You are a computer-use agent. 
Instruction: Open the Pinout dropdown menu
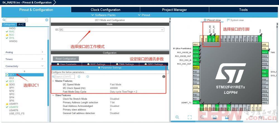click(144, 15)
